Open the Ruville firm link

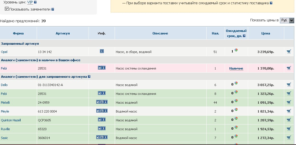(5, 129)
